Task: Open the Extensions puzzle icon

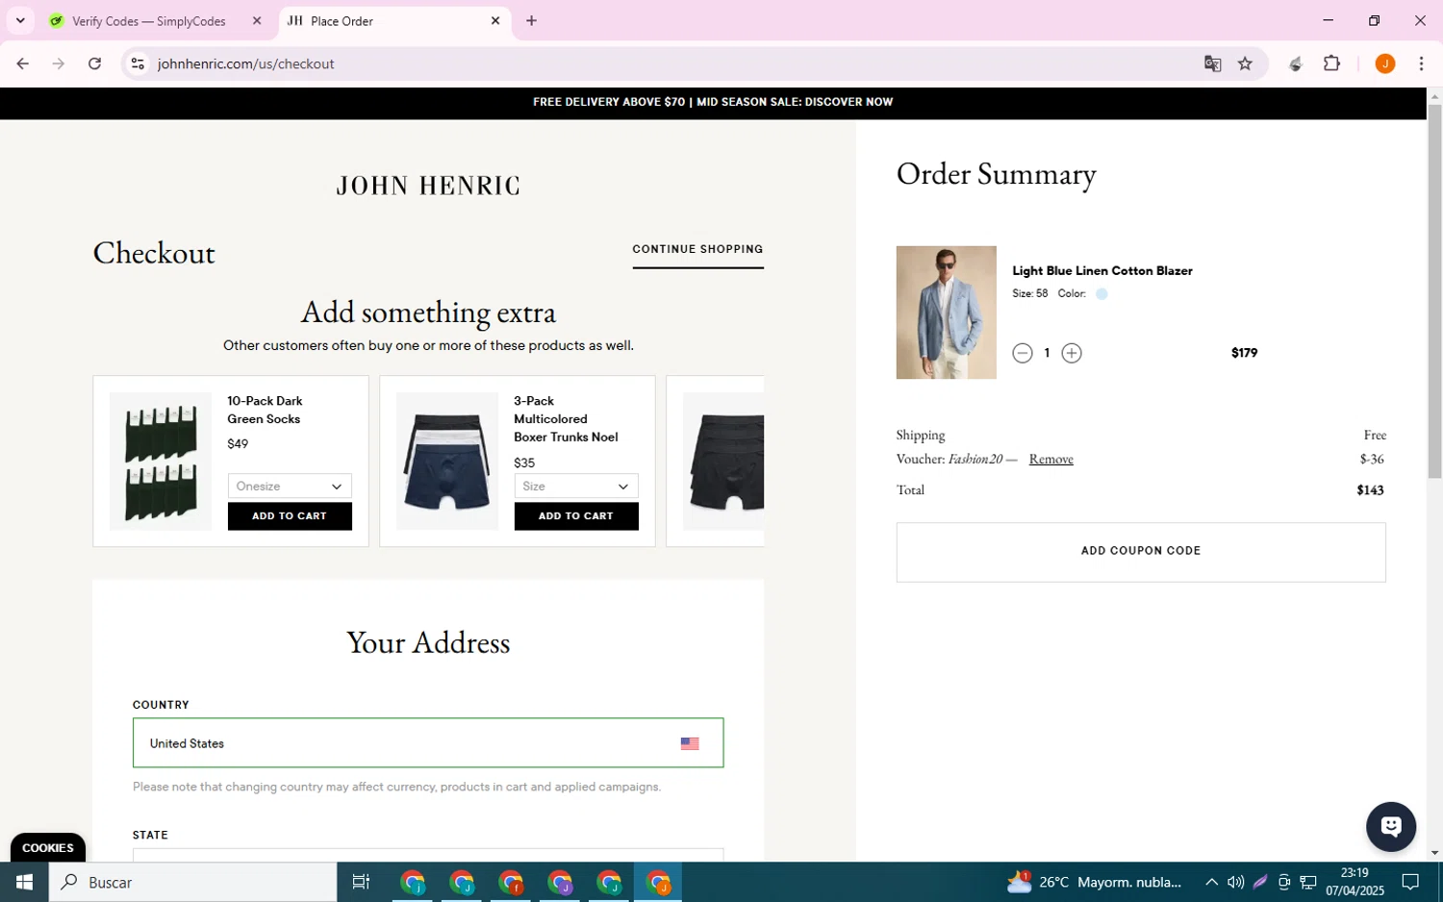Action: pyautogui.click(x=1331, y=63)
